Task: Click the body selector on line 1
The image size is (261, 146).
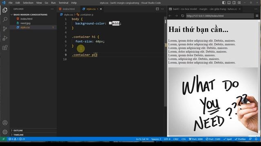Action: pyautogui.click(x=75, y=19)
